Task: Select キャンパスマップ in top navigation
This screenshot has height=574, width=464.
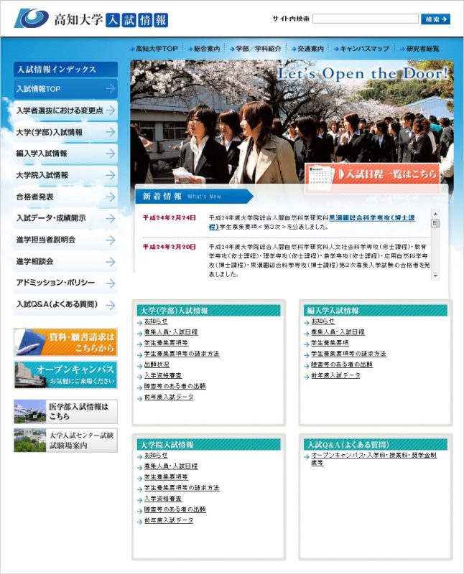Action: click(363, 49)
